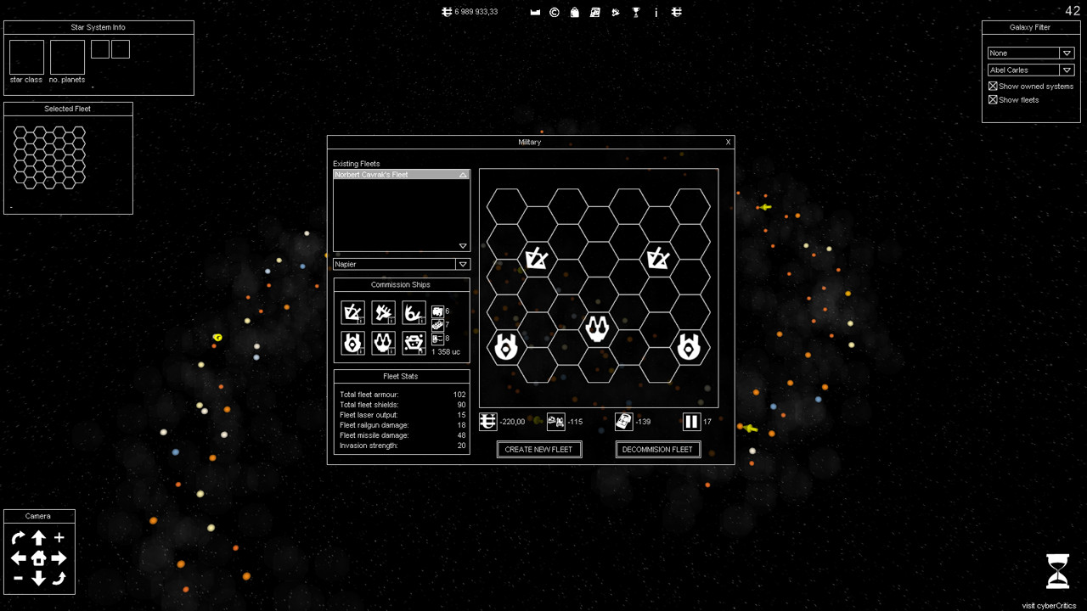
Task: Commission the corvette-style ship in third slot
Action: pos(414,312)
